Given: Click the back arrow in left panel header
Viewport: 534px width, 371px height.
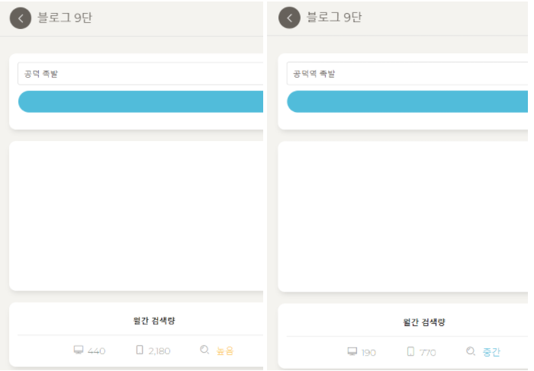Looking at the screenshot, I should (x=21, y=18).
